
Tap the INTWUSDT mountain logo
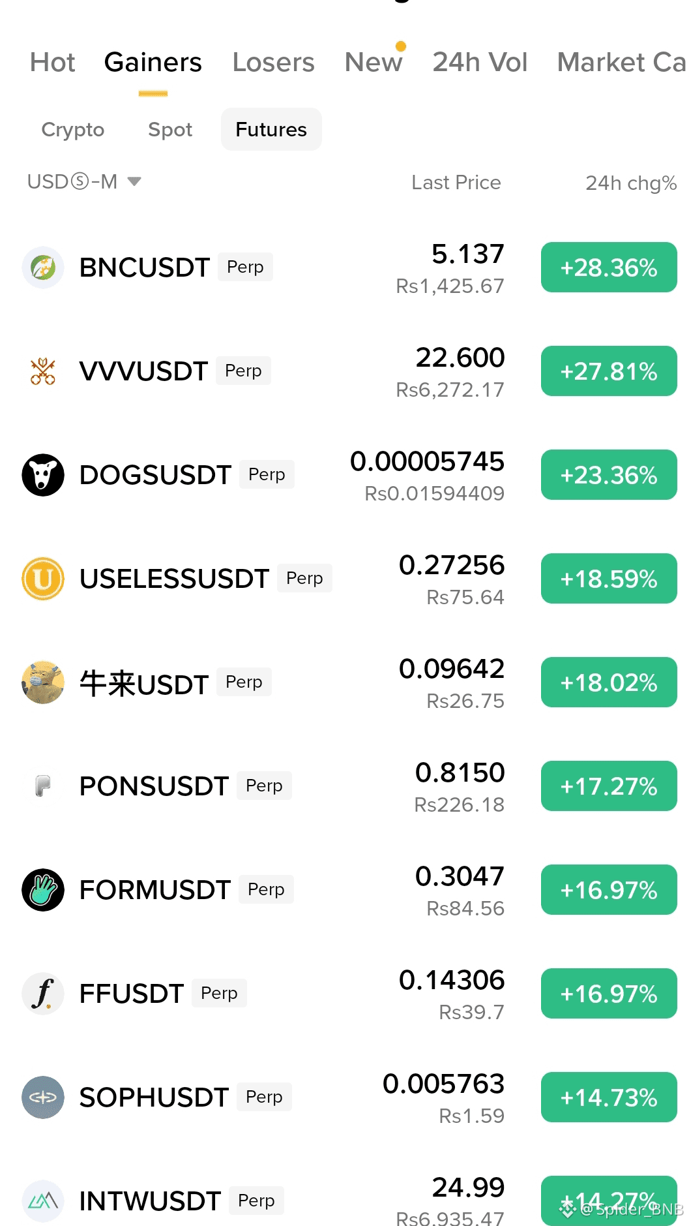tap(43, 1201)
